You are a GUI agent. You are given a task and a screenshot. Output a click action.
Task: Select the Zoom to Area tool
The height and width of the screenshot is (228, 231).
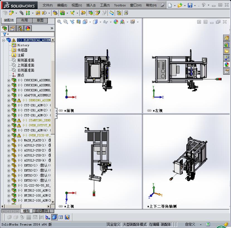[x=65, y=22]
